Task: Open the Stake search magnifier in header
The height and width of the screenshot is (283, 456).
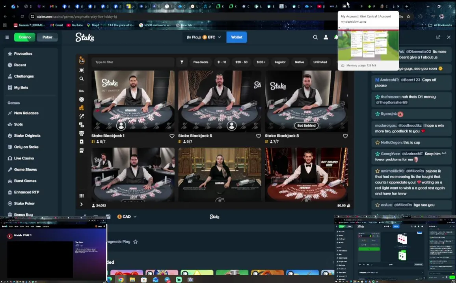Action: (x=315, y=37)
